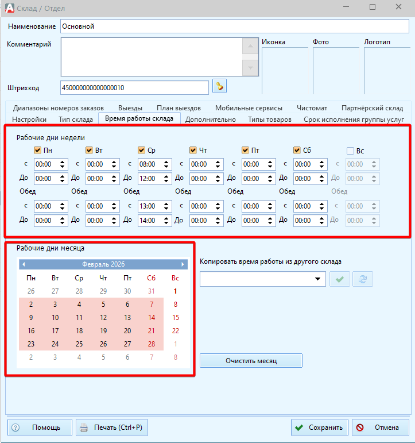Enable the Вс working day checkbox
415x443 pixels.
tap(350, 151)
